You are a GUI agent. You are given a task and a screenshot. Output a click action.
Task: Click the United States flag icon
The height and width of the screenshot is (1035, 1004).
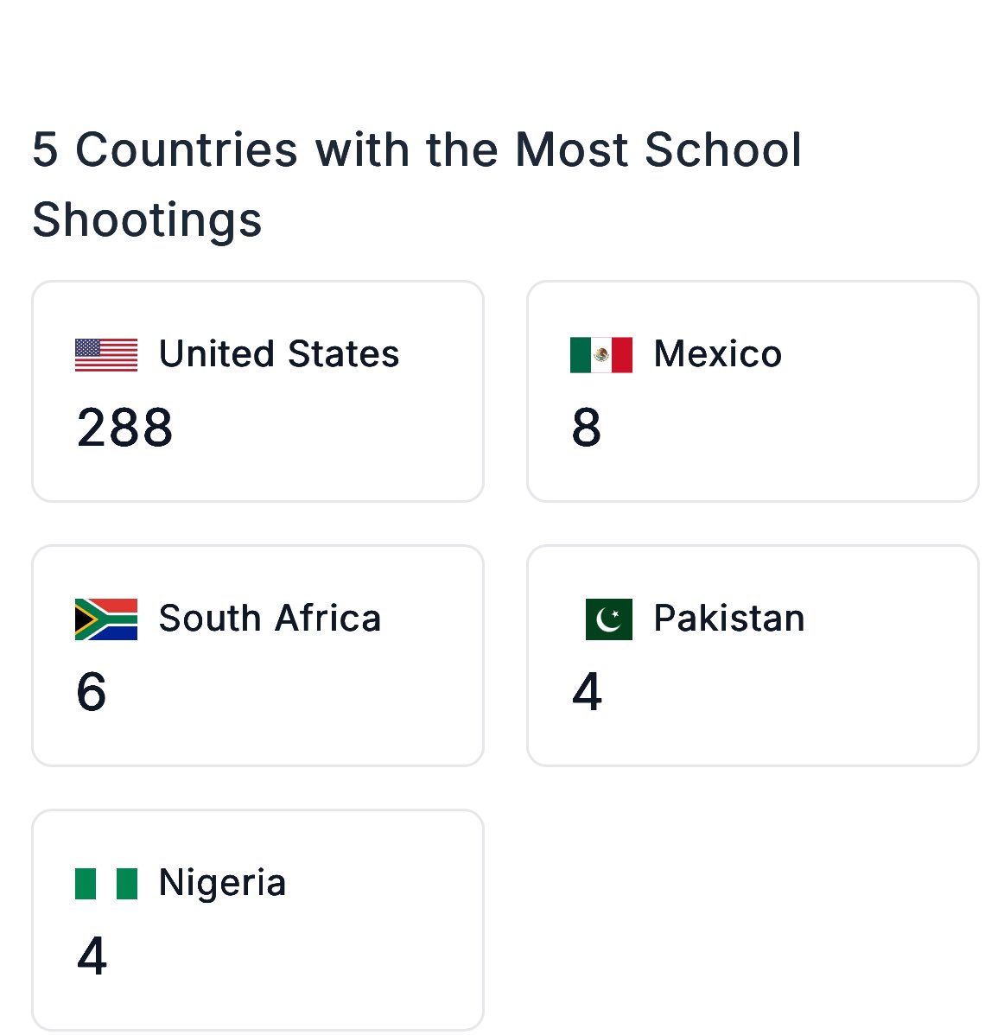click(x=106, y=355)
